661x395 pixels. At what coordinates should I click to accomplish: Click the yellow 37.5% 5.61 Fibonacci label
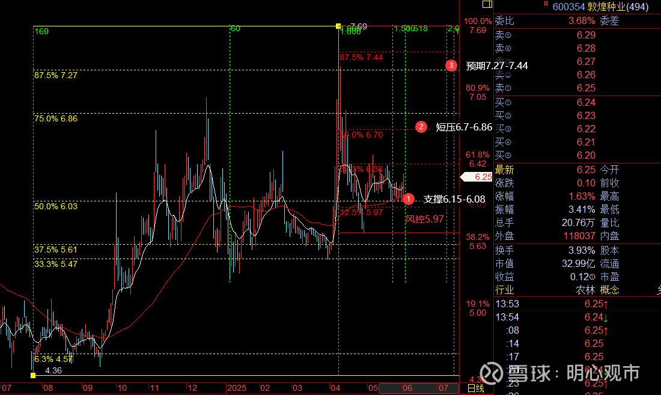(56, 250)
